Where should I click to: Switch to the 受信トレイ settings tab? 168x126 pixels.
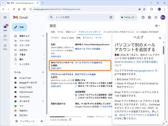click(x=71, y=32)
